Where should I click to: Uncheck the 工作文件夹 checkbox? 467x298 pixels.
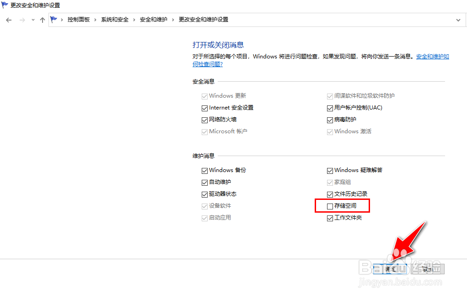point(330,218)
